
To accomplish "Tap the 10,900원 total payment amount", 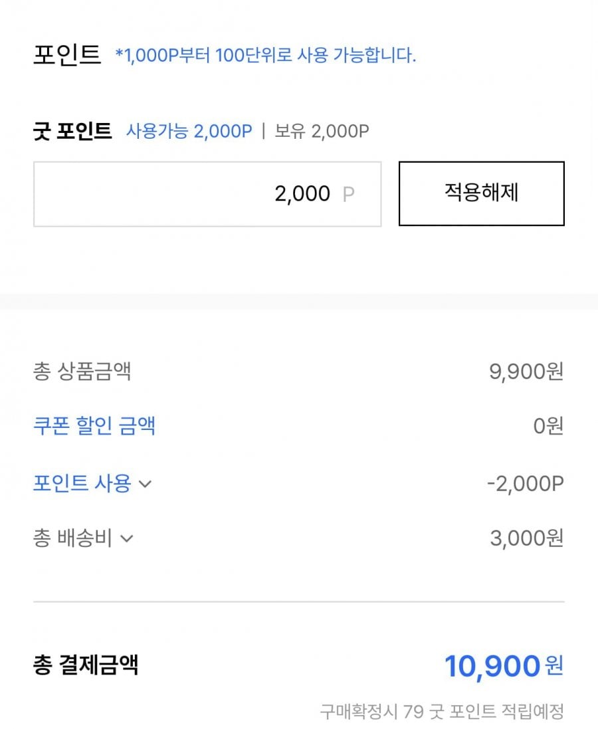I will tap(503, 666).
